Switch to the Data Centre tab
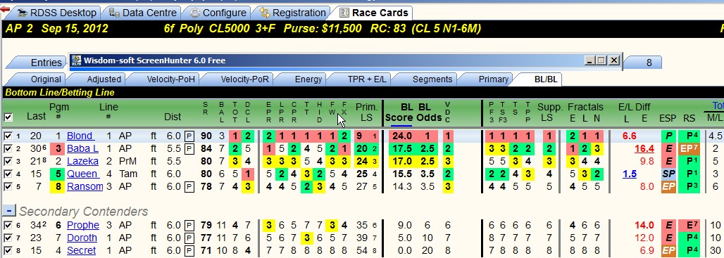Viewport: 724px width, 258px height. [143, 13]
